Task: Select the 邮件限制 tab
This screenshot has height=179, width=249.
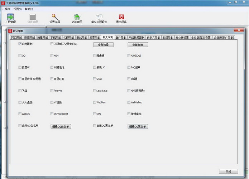Action: 121,37
